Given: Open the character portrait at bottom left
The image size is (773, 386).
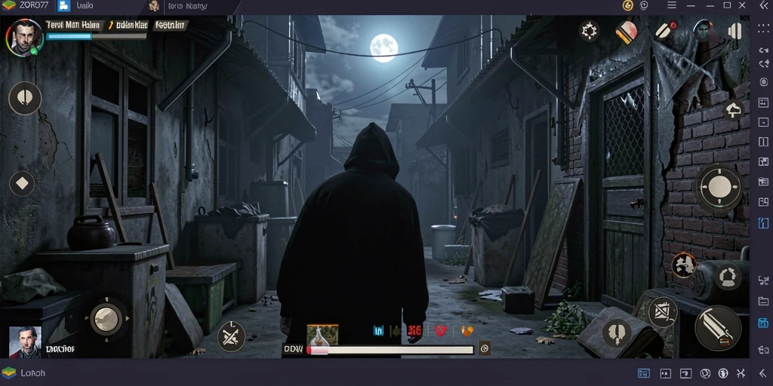Looking at the screenshot, I should click(x=25, y=342).
